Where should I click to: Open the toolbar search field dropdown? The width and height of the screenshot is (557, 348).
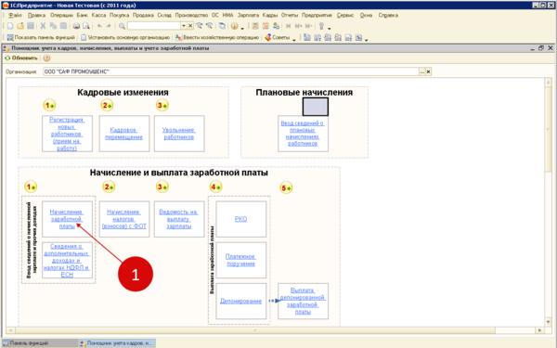click(x=183, y=26)
